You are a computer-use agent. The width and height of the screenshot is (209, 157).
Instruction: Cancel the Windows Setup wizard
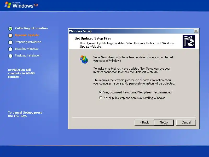coord(186,122)
